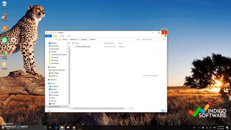Click the Properties icon in the title bar

point(51,33)
